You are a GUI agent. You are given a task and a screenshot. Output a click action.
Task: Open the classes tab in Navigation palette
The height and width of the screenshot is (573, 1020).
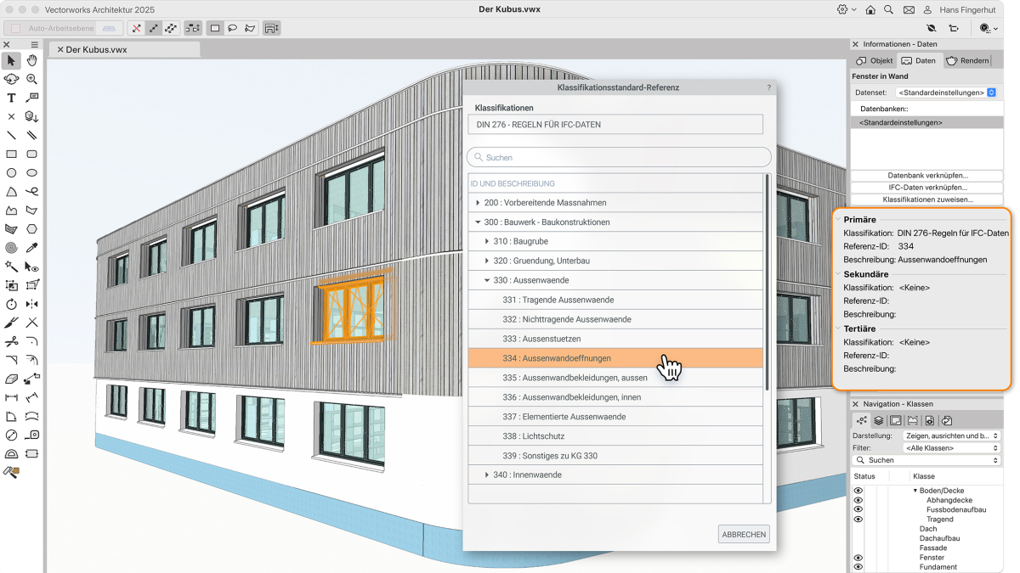click(x=862, y=420)
